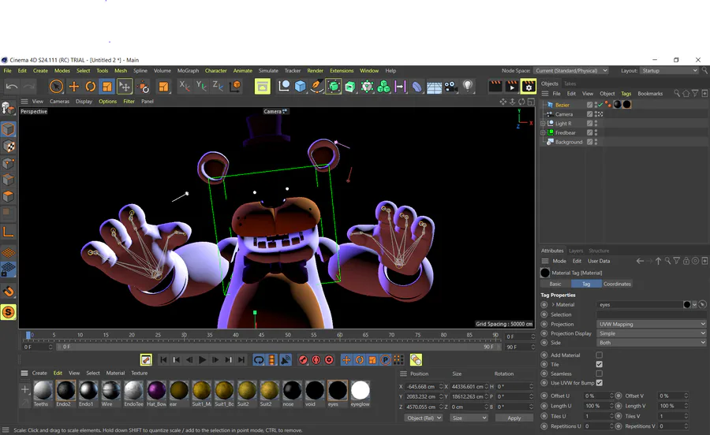710x435 pixels.
Task: Add a Cube primitive object
Action: pyautogui.click(x=301, y=86)
